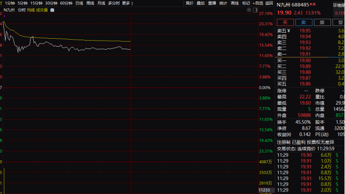Click the camera snapshot icon
The width and height of the screenshot is (345, 194).
click(52, 10)
